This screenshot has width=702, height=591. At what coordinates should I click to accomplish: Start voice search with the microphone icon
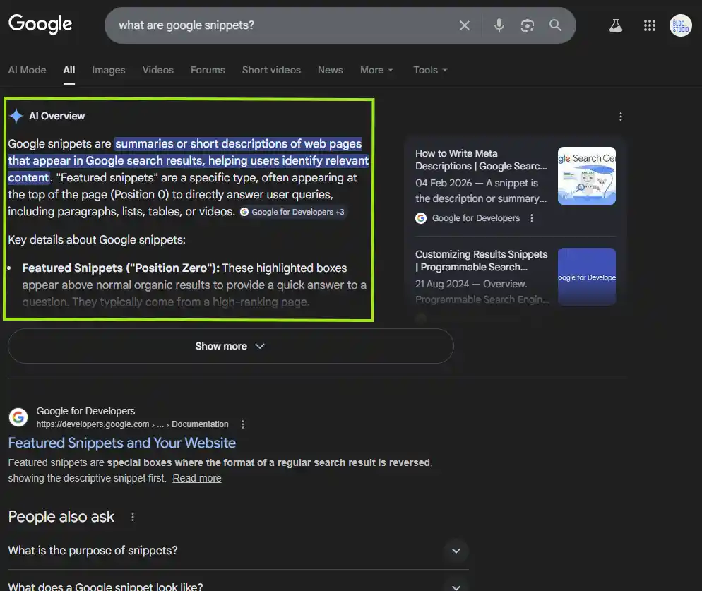[x=499, y=25]
